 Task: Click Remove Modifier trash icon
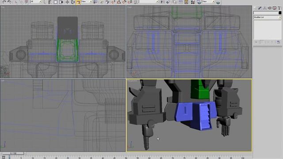click(272, 42)
